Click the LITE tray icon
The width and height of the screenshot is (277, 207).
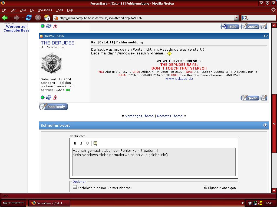point(255,203)
